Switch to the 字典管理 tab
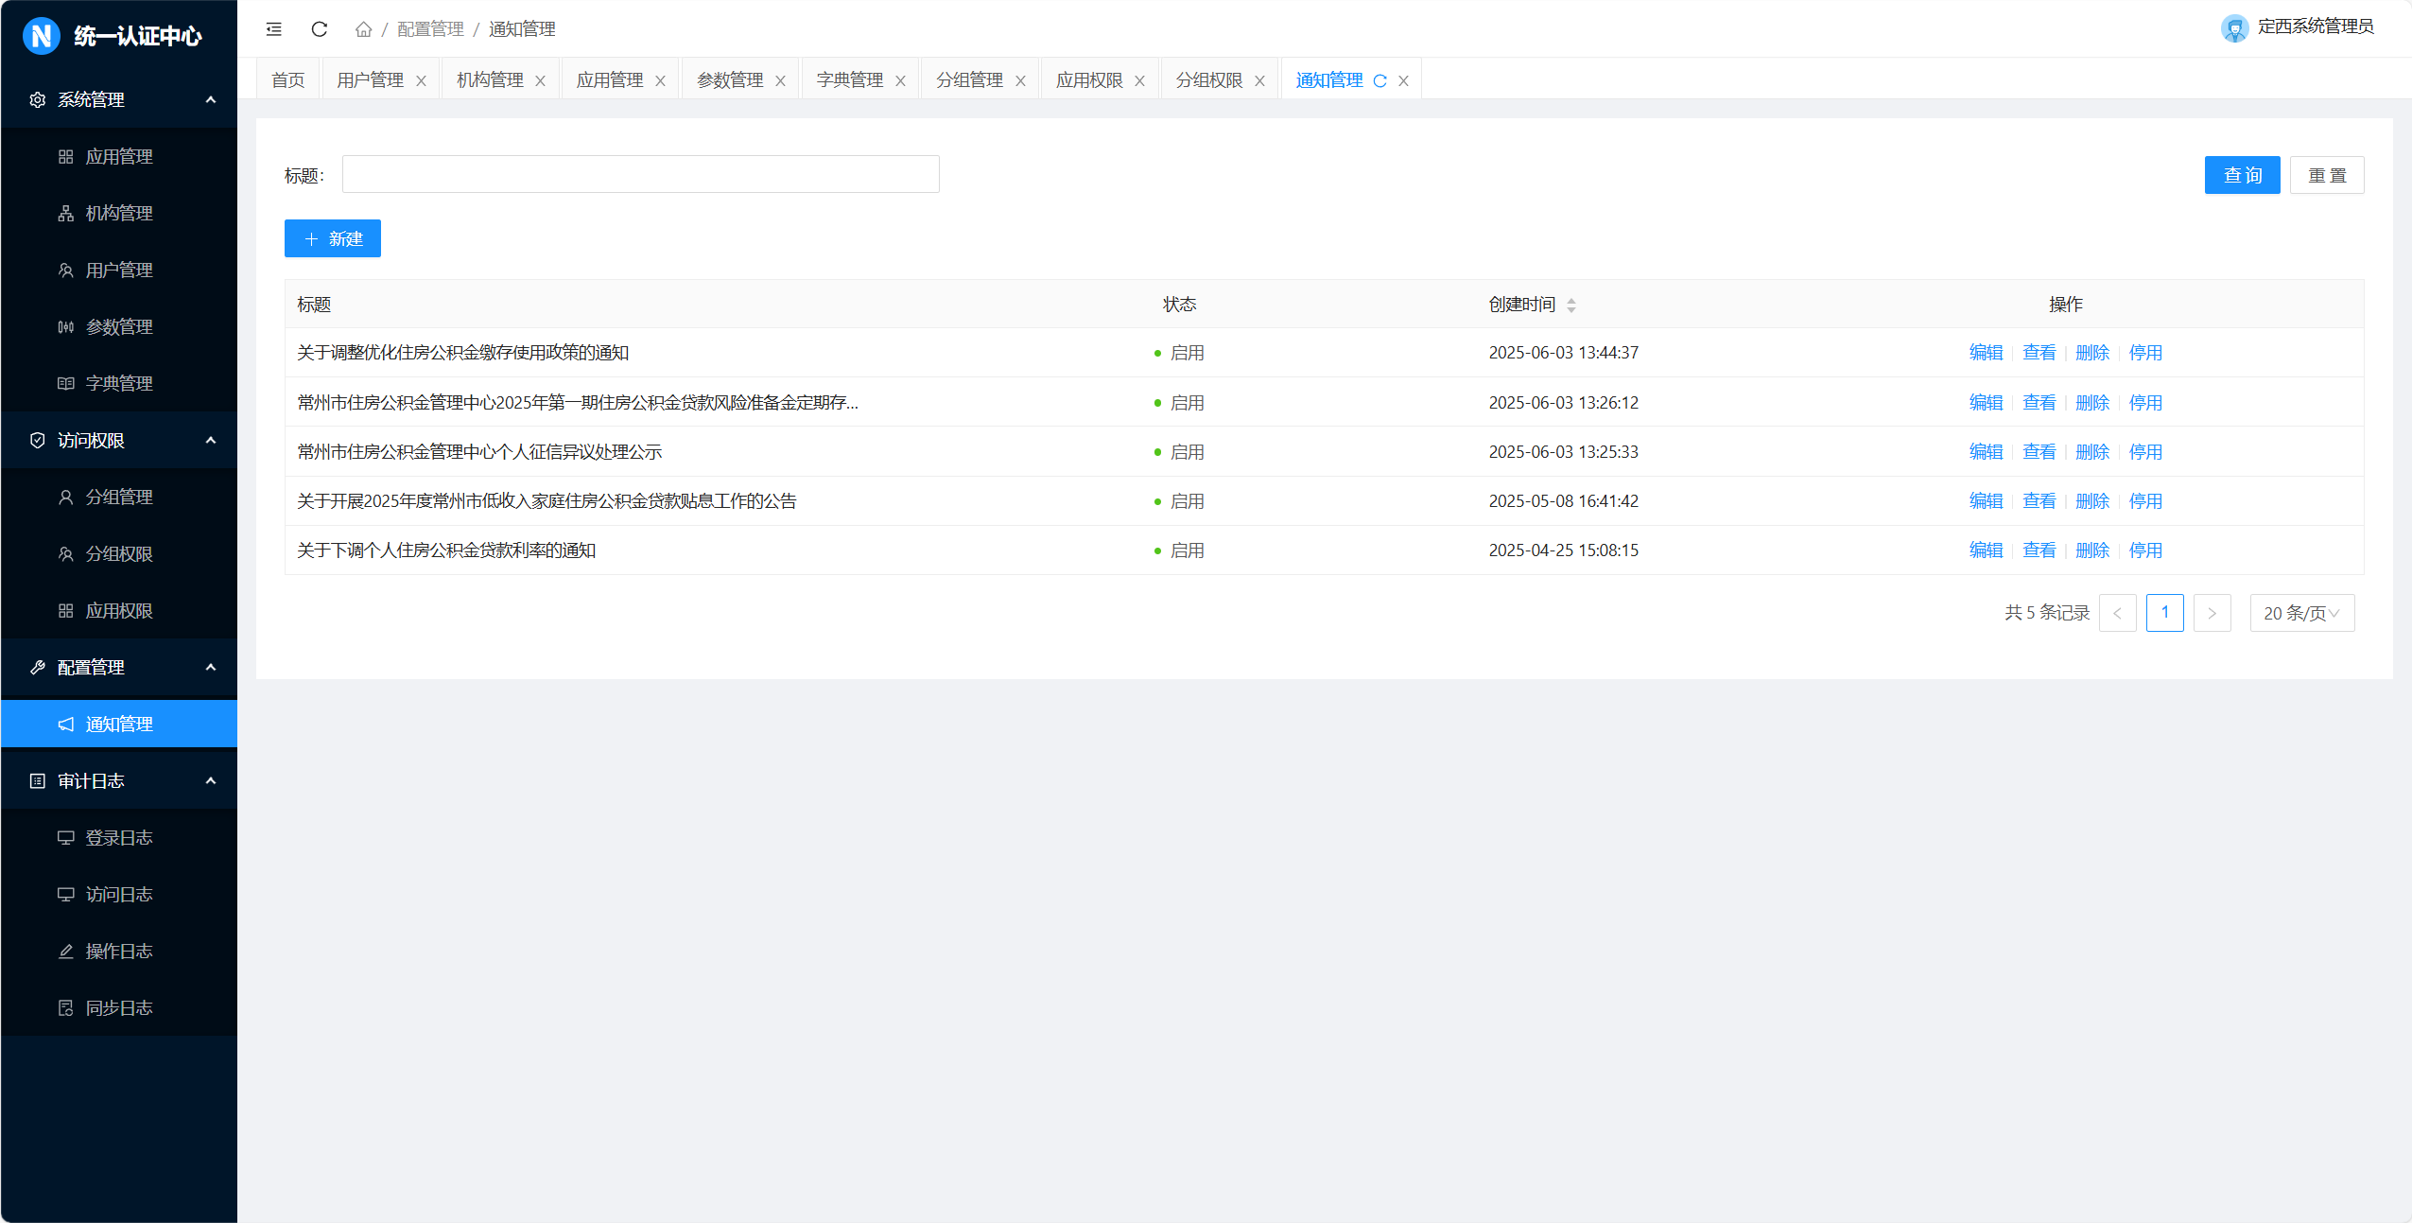 tap(849, 80)
